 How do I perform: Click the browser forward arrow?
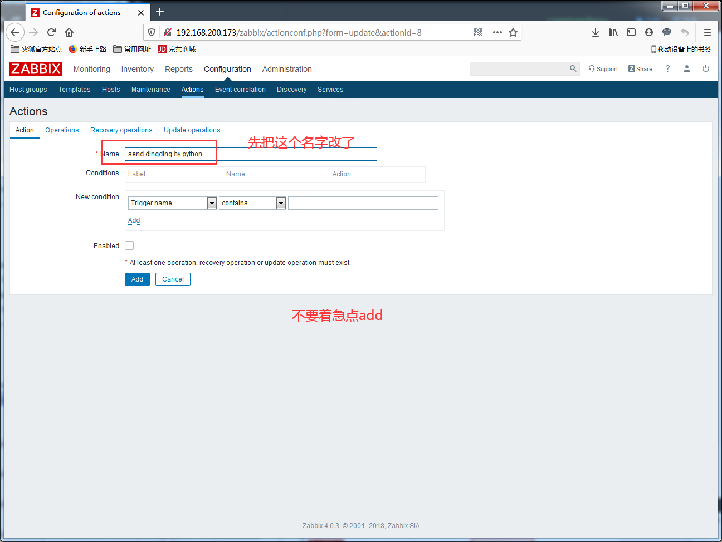click(x=33, y=32)
